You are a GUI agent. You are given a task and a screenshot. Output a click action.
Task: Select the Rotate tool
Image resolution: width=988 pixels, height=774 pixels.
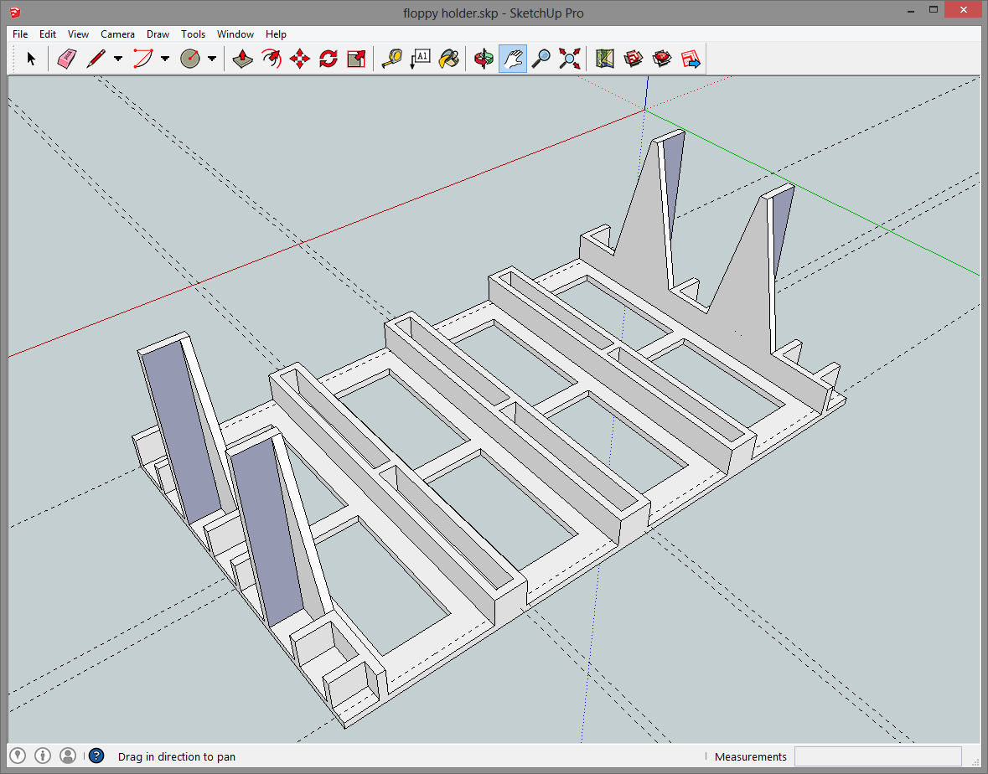(328, 59)
